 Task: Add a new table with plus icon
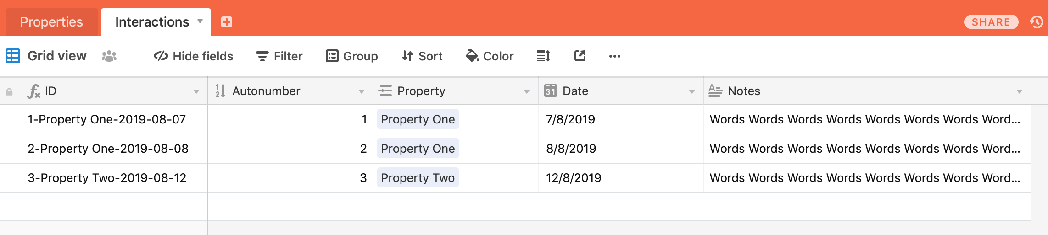[226, 22]
